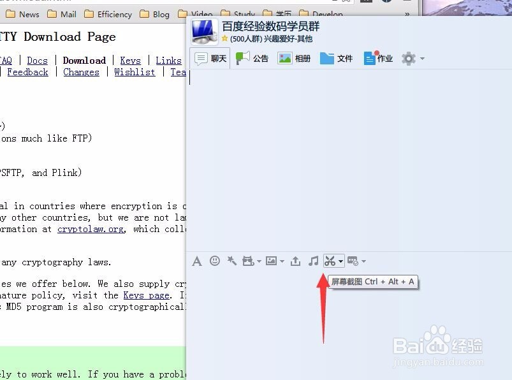Open the Changes link
Viewport: 512px width, 380px height.
click(82, 72)
